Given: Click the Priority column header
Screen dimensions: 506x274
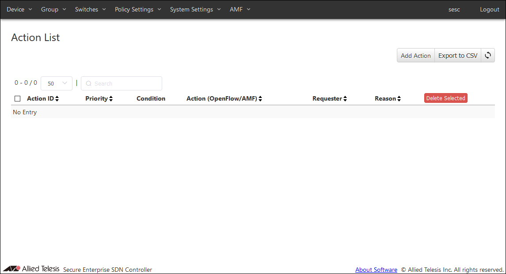Looking at the screenshot, I should (96, 99).
